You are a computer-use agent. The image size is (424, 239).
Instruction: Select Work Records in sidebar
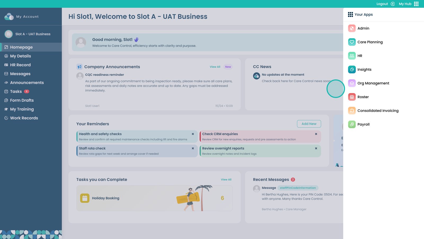click(x=24, y=118)
